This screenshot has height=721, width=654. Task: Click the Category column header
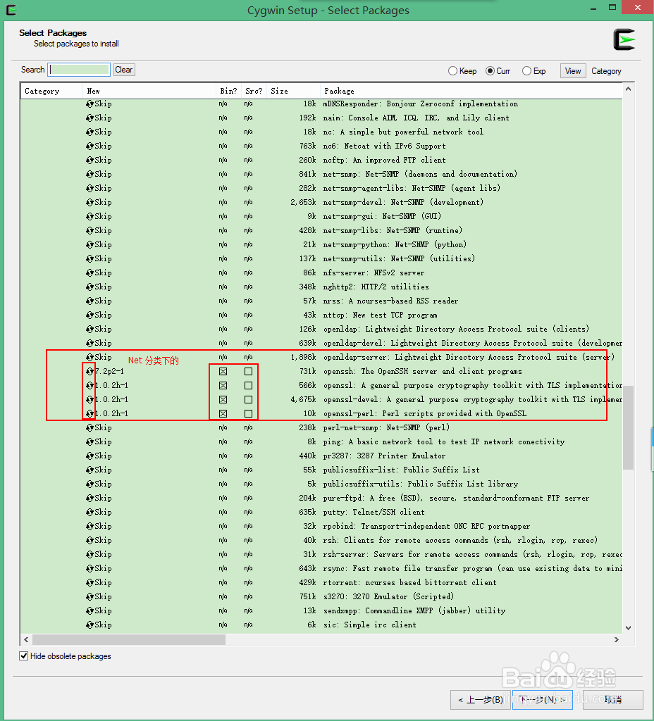[x=51, y=91]
